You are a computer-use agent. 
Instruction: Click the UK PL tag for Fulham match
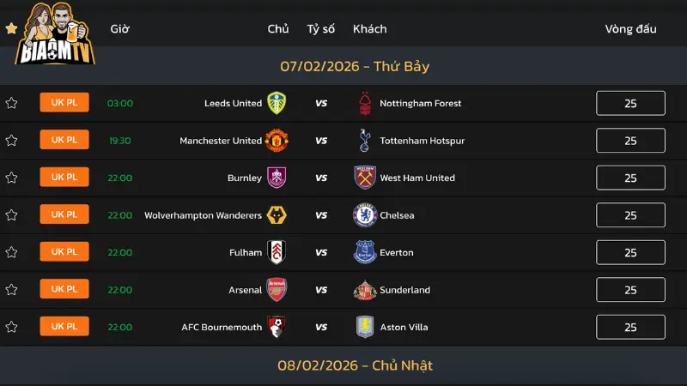64,251
